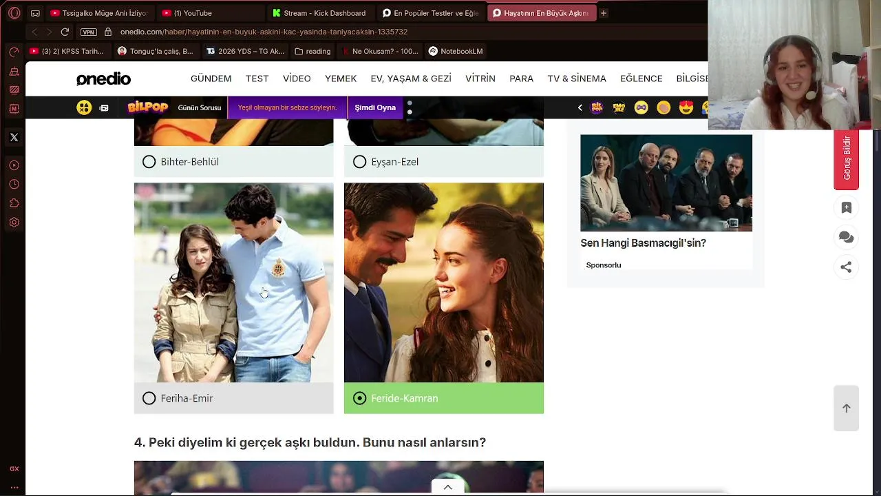Select the Hayatının En Büyük Aşkını tab
881x496 pixels.
[542, 13]
